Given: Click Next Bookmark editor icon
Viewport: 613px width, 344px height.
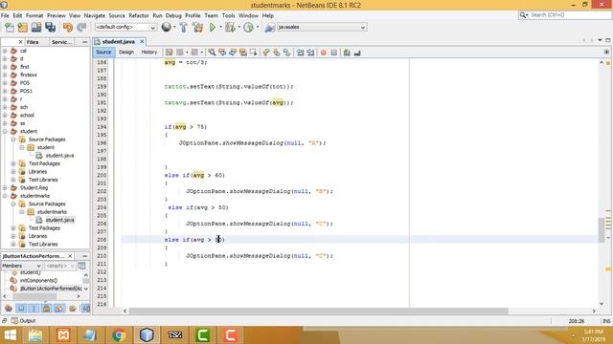Looking at the screenshot, I should [277, 53].
